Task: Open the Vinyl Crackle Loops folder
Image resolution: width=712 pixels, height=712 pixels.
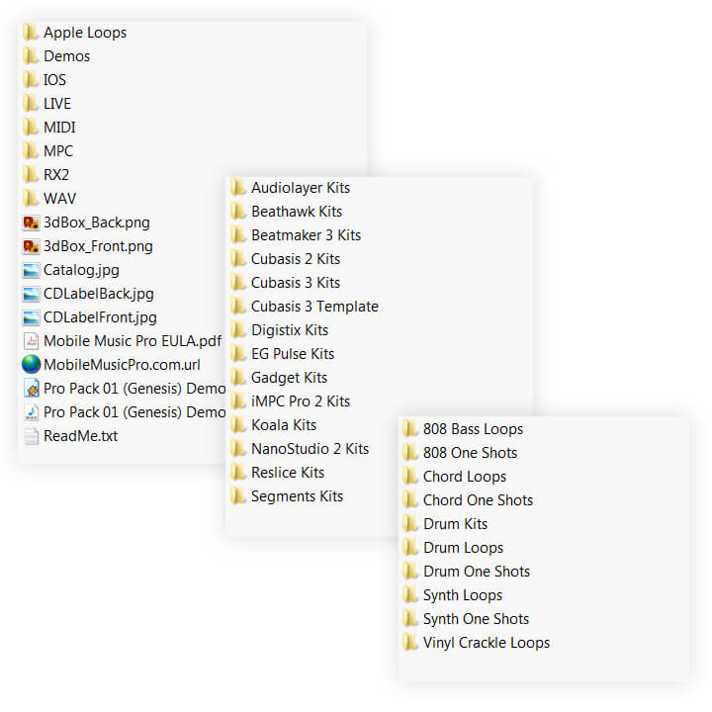Action: tap(486, 643)
